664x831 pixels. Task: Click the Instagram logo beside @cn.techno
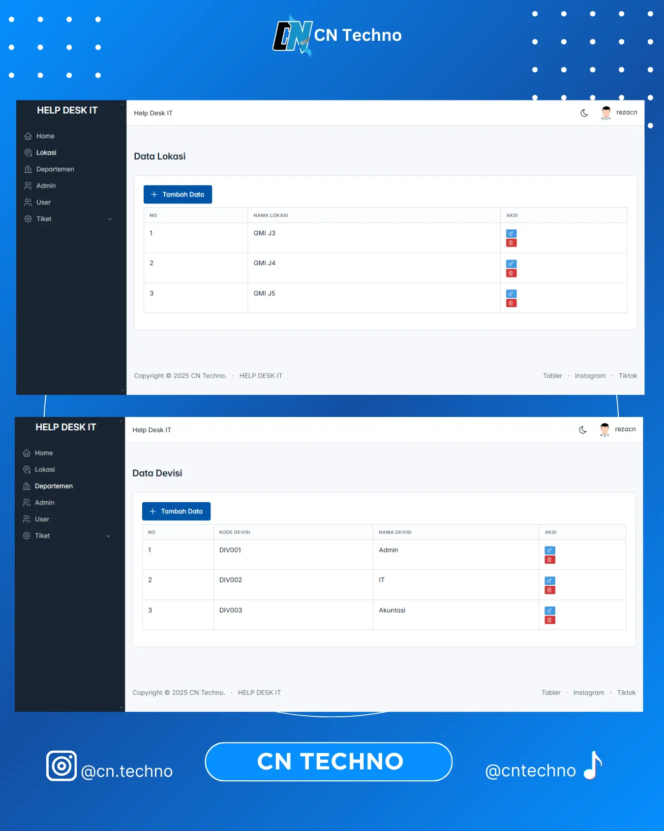click(x=61, y=766)
